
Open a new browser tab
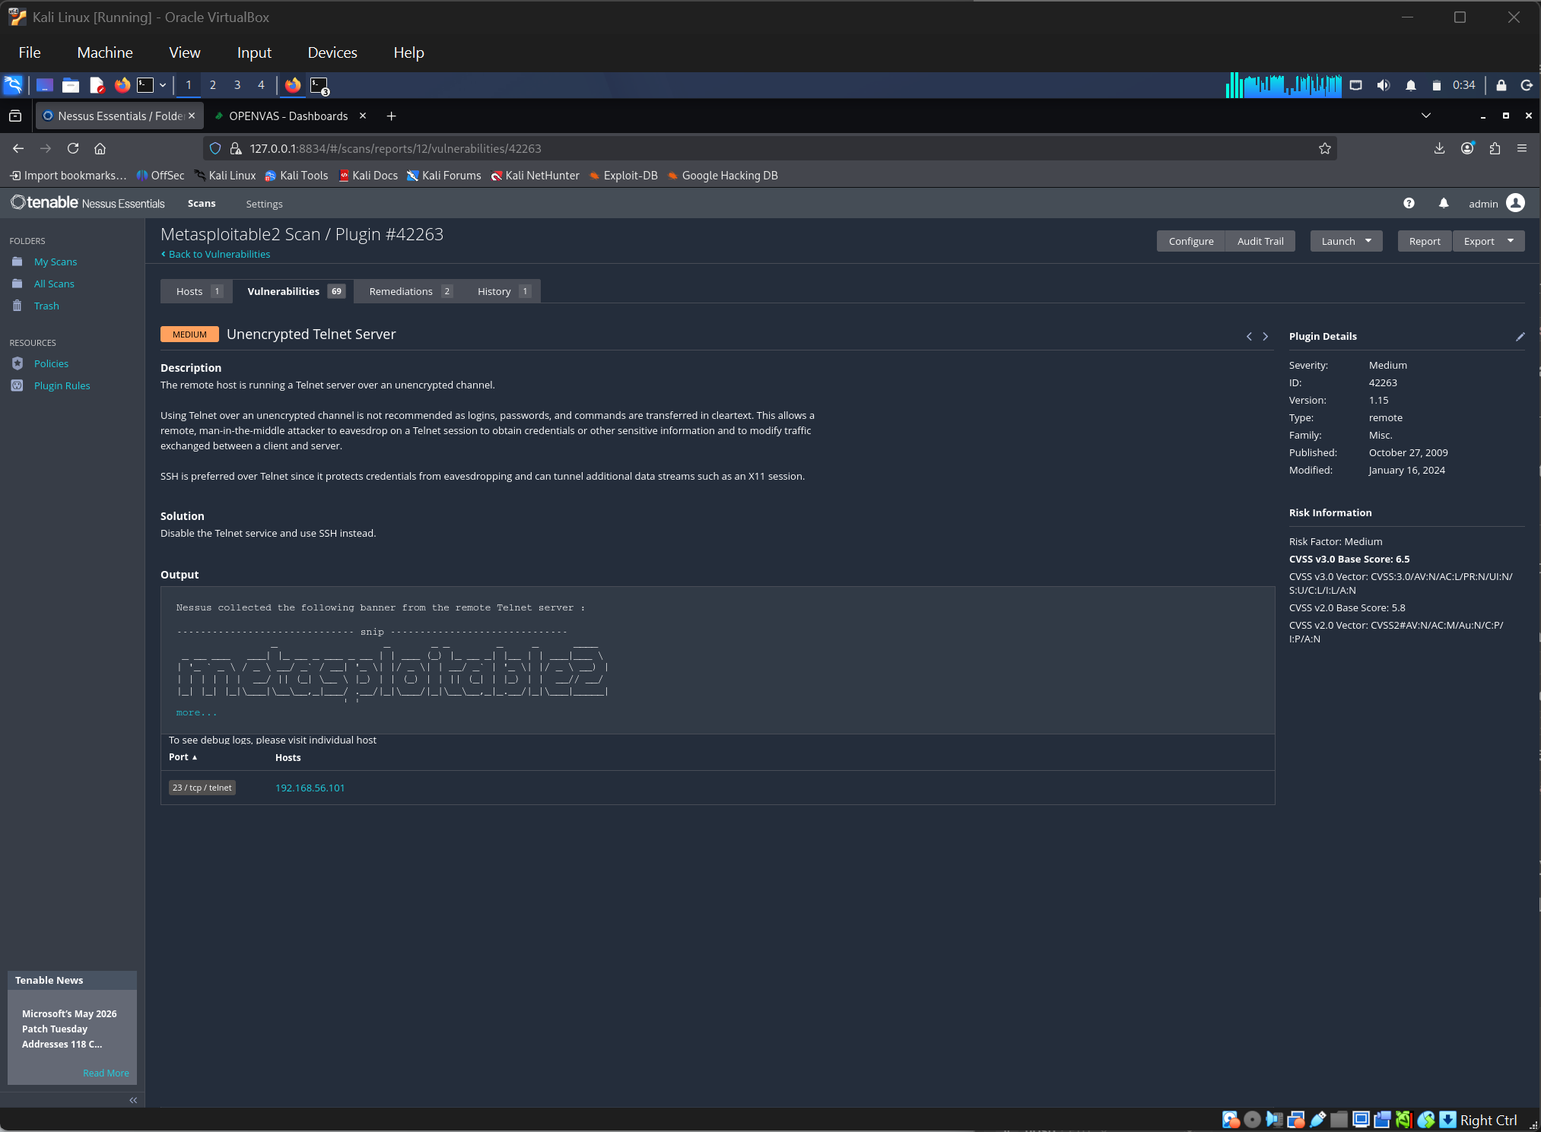click(391, 116)
